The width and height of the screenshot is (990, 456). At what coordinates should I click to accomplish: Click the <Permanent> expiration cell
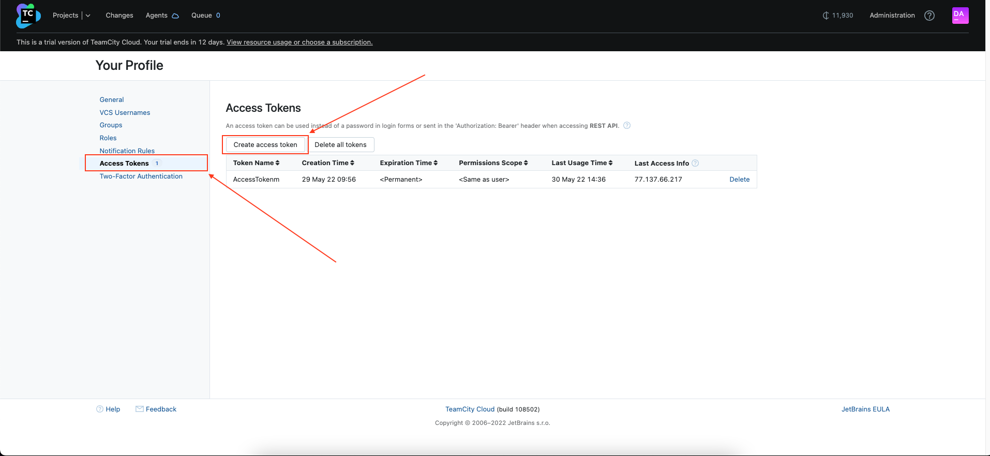tap(401, 180)
